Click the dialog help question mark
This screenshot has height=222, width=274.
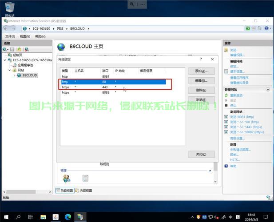pos(201,59)
